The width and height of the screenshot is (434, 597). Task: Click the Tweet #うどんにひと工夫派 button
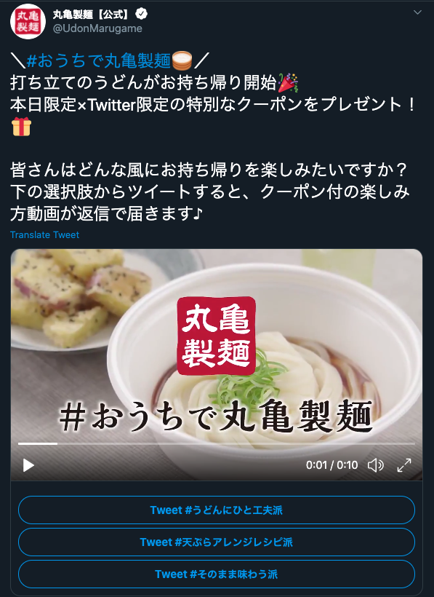[217, 510]
